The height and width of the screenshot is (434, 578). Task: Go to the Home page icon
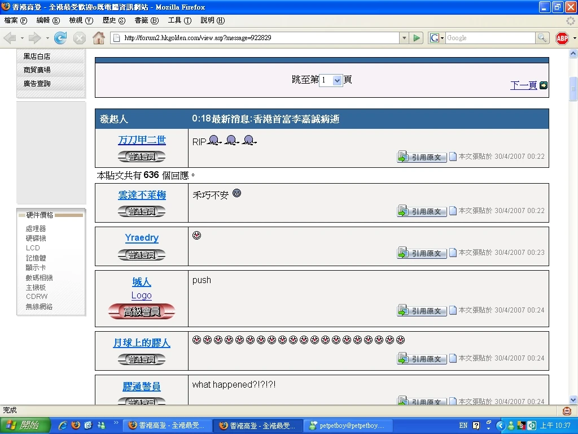pos(98,38)
